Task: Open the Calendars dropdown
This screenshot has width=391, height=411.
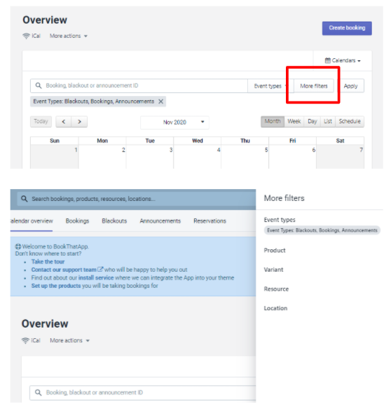Action: (343, 60)
